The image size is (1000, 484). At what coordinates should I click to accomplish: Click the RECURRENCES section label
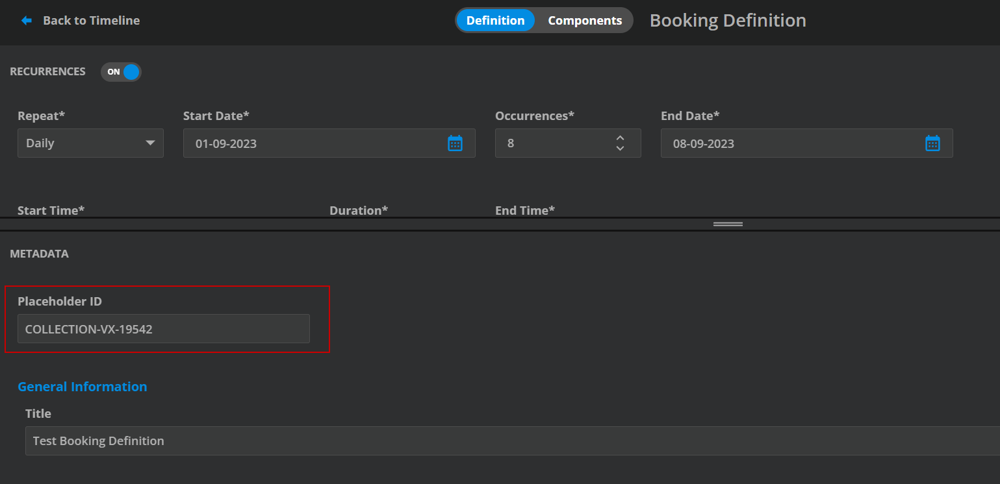(47, 71)
